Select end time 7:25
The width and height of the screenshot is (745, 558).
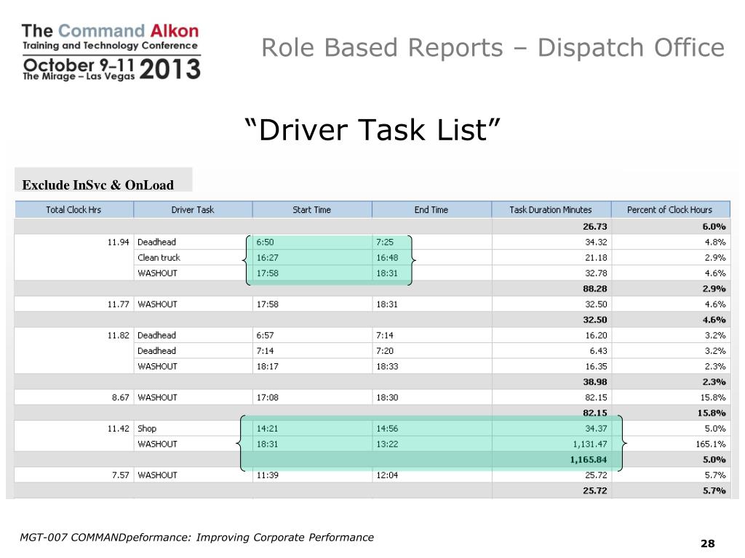[385, 242]
